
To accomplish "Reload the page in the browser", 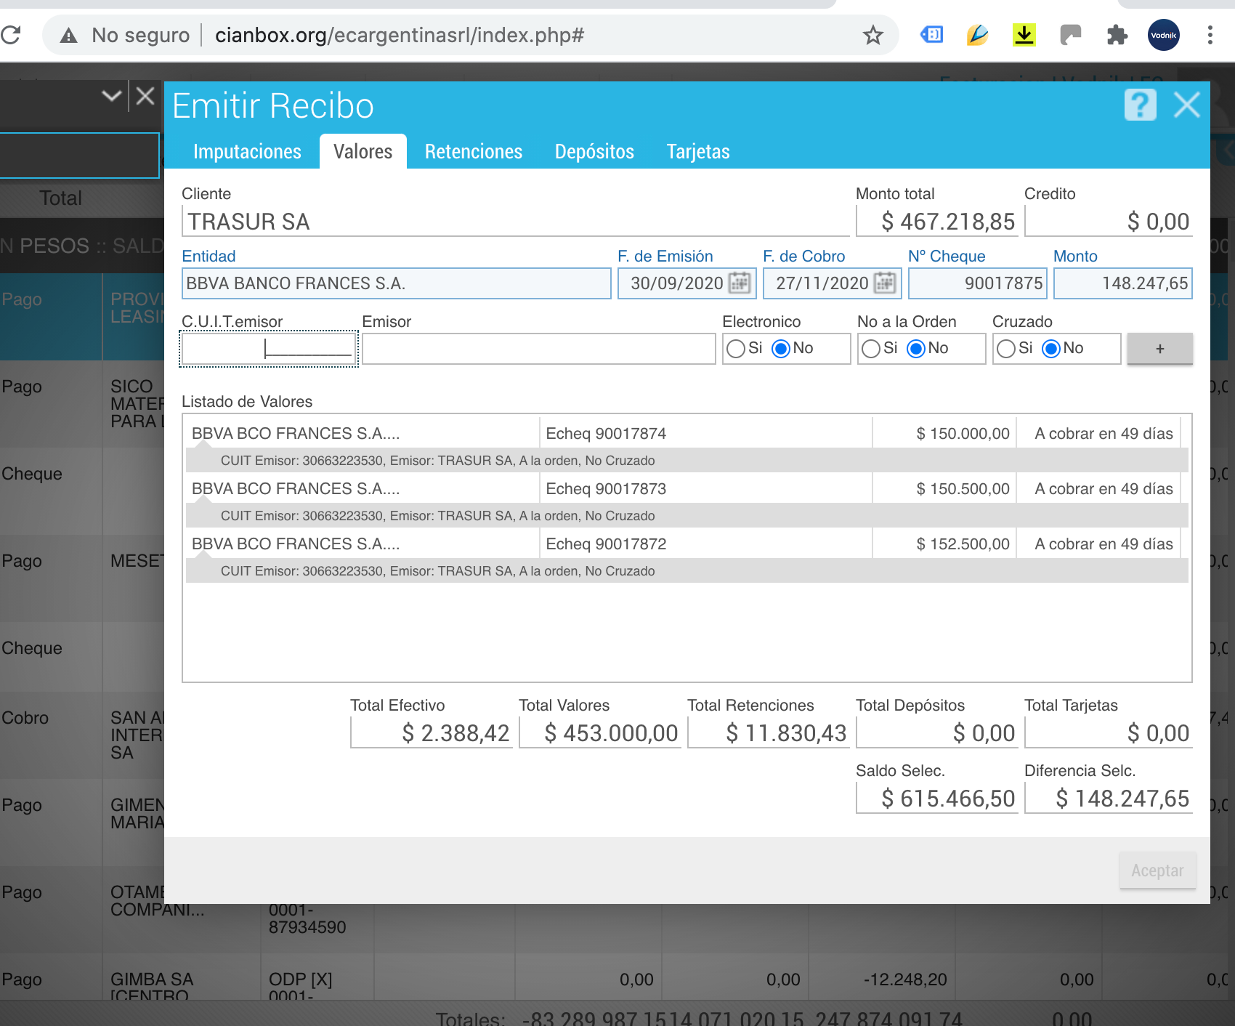I will (12, 35).
